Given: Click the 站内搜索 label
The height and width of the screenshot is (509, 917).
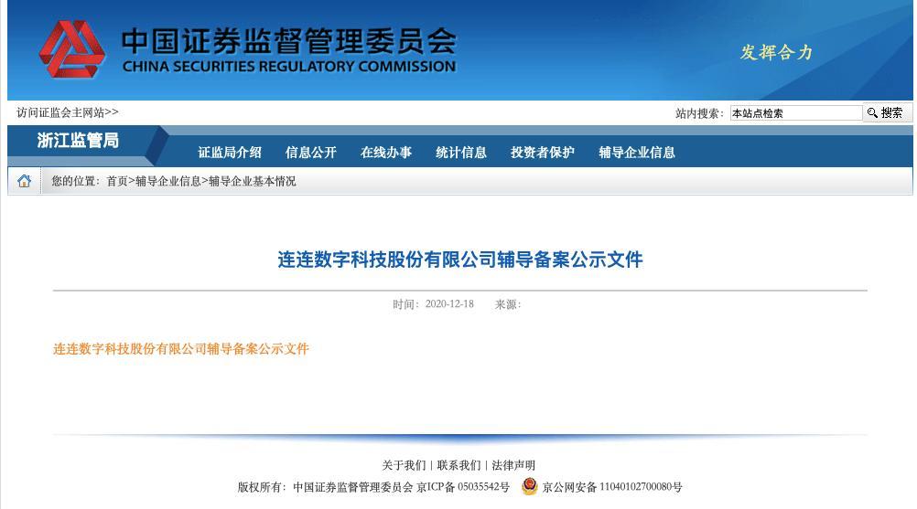Looking at the screenshot, I should [x=699, y=113].
